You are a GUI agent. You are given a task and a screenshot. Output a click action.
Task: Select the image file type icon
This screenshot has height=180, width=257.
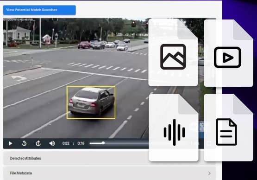pyautogui.click(x=173, y=57)
